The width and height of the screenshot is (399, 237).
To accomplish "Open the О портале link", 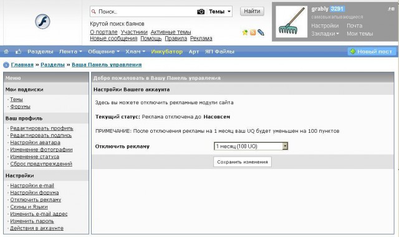I will coord(103,32).
